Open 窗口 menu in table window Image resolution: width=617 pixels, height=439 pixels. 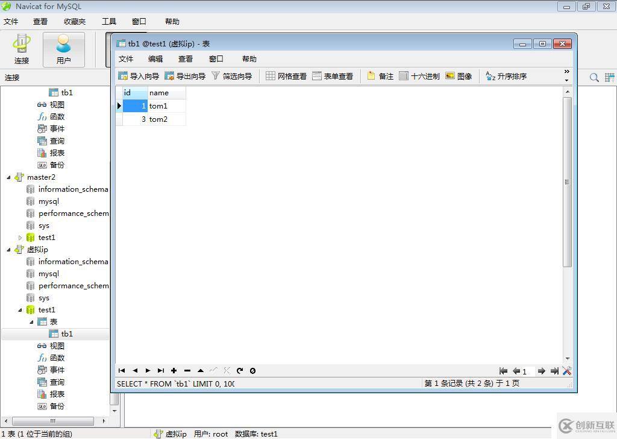(216, 59)
